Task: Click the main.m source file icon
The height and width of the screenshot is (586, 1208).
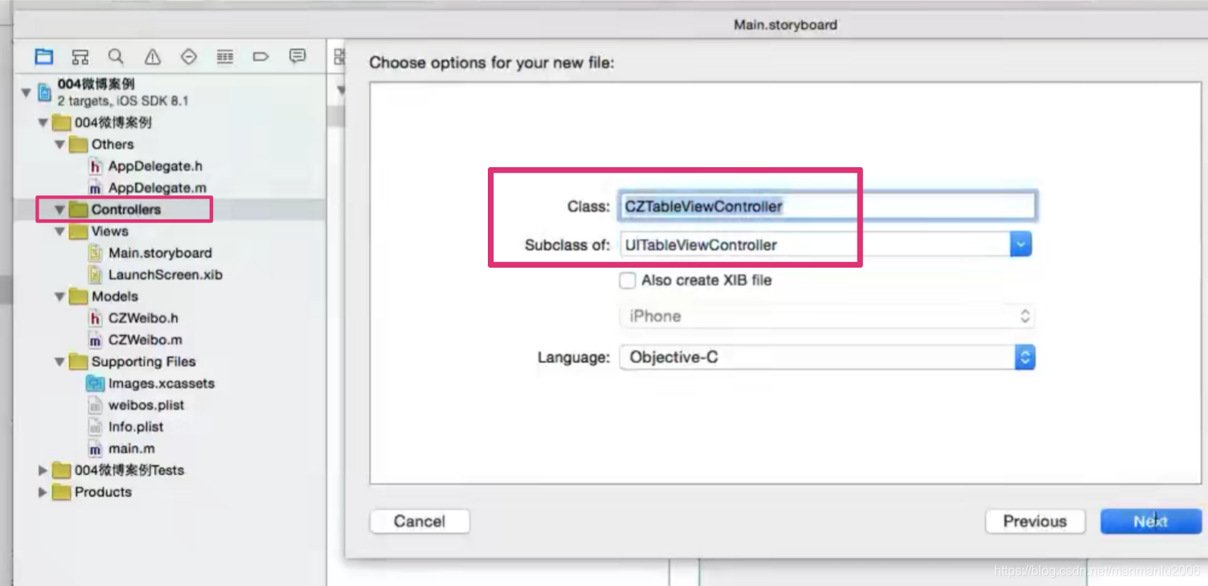Action: 96,449
